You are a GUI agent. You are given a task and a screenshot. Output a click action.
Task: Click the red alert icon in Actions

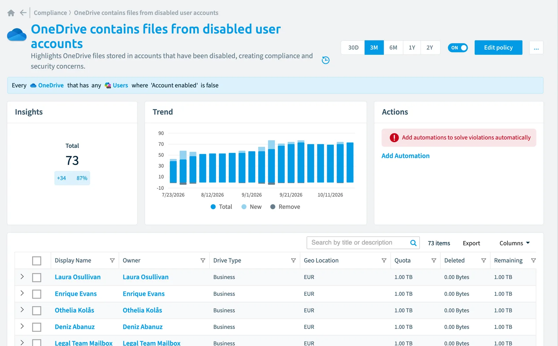[x=394, y=138]
